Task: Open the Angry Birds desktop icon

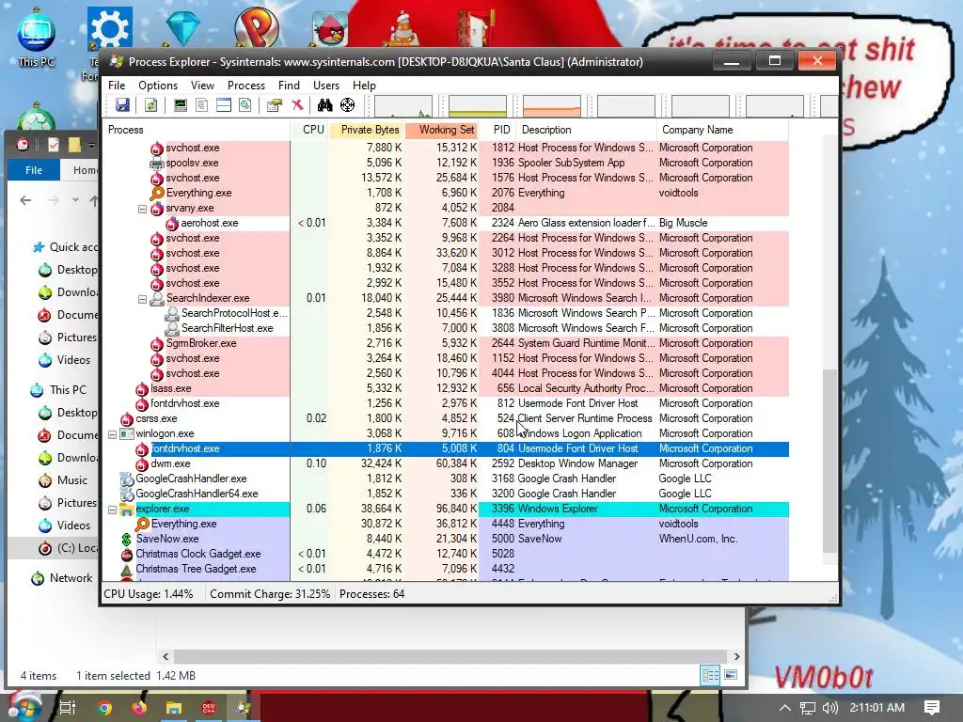Action: pyautogui.click(x=330, y=27)
